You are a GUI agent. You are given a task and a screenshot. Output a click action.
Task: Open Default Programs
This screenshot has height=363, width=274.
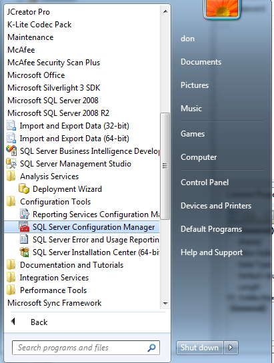[211, 229]
